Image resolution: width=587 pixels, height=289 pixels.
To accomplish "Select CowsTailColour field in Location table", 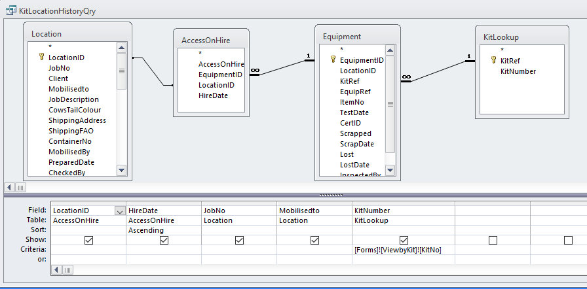I will (75, 110).
